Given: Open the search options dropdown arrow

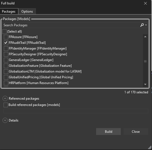Looking at the screenshot, I should (146, 25).
